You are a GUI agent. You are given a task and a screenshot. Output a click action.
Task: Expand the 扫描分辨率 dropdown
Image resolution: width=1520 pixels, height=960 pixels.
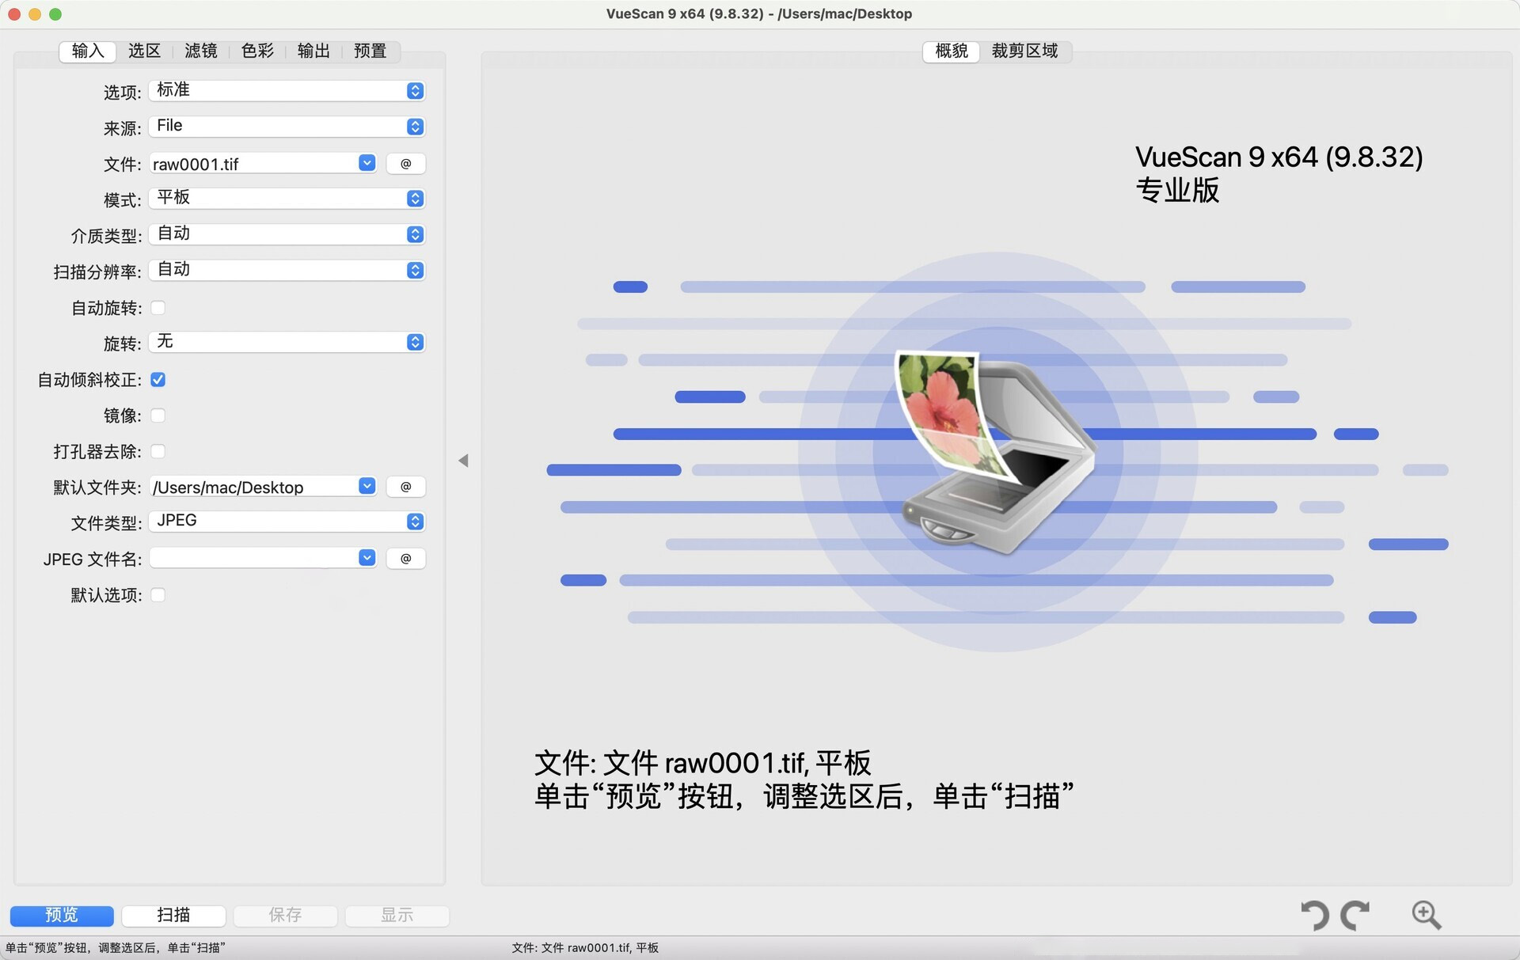(x=287, y=271)
